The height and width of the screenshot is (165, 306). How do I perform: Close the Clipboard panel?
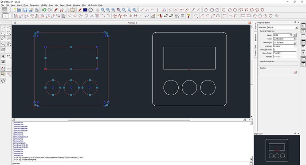(298, 134)
